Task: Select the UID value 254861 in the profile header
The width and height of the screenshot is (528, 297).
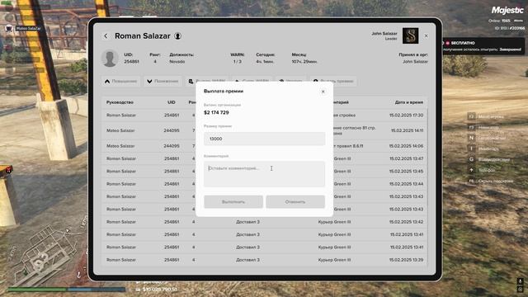Action: (131, 62)
